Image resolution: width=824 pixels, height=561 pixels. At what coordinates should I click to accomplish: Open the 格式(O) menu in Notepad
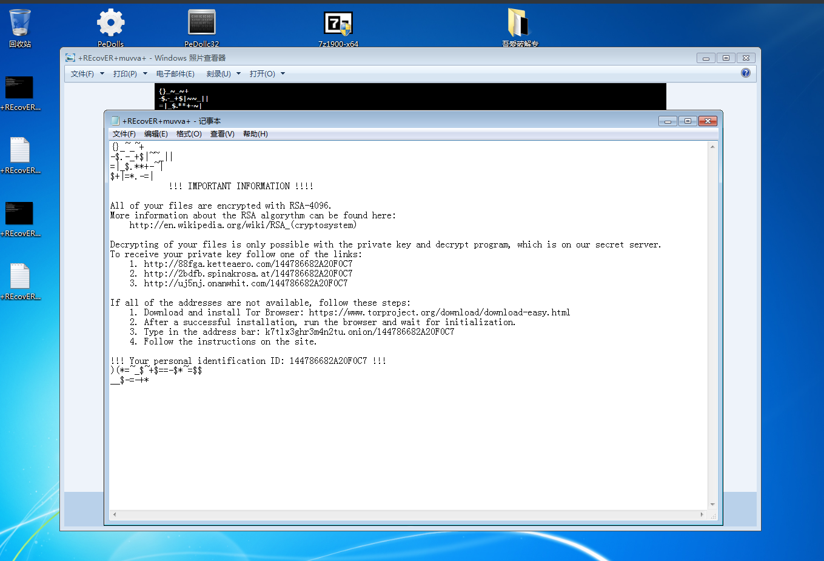(189, 134)
